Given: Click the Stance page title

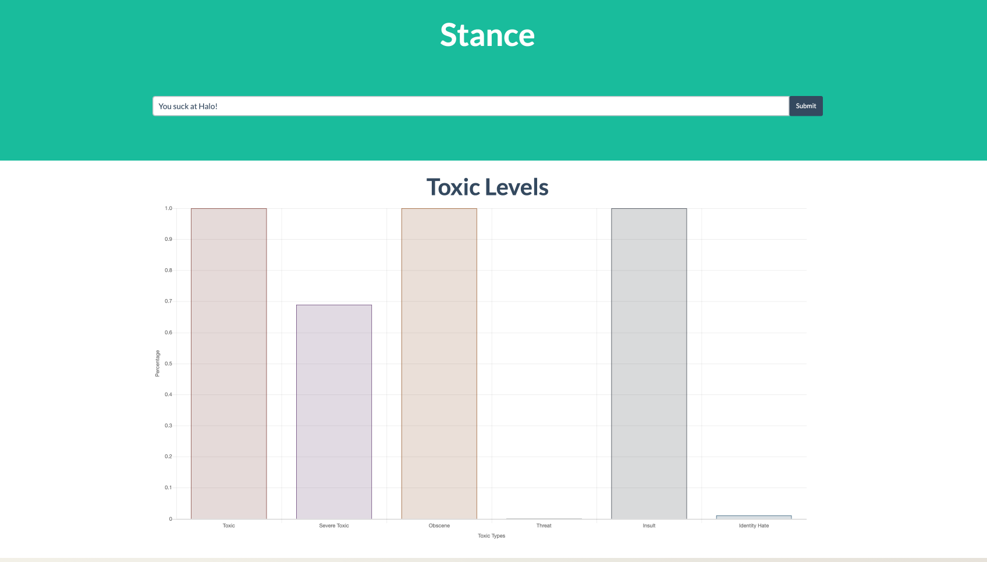Looking at the screenshot, I should [488, 35].
